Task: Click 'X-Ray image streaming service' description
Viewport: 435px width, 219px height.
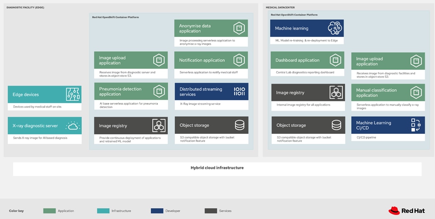Action: [200, 104]
